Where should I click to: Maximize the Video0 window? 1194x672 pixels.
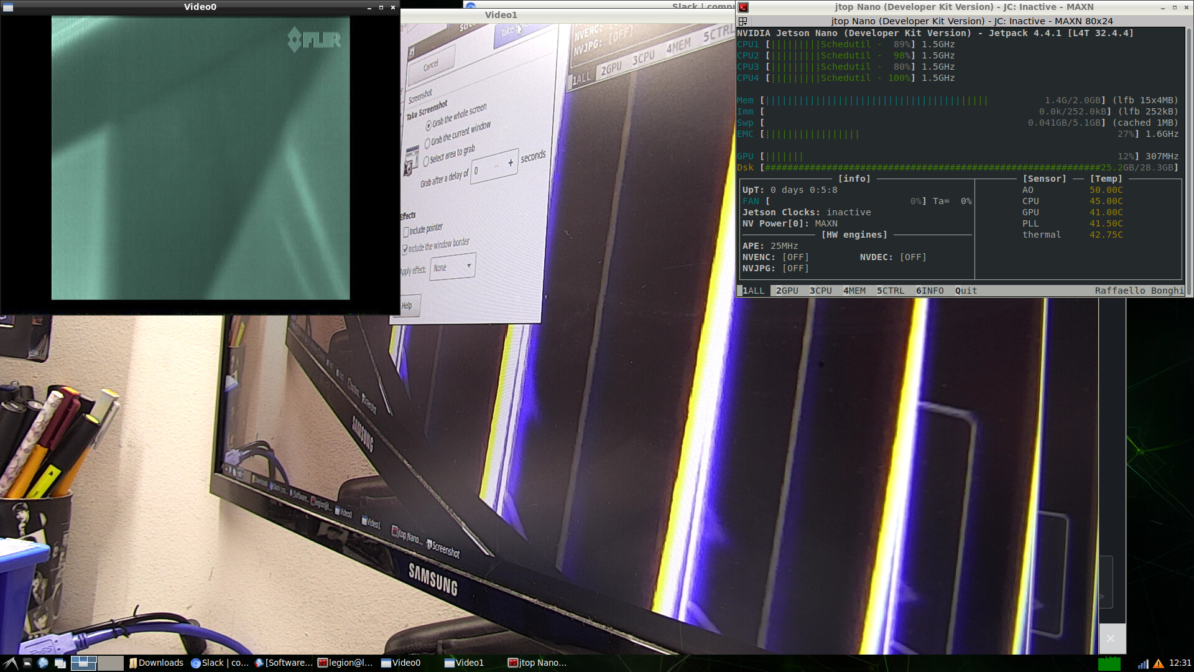point(381,7)
